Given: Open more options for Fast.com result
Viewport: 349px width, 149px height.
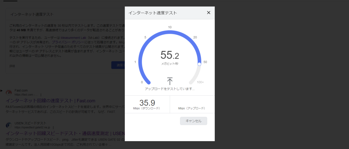Looking at the screenshot, I should pos(41,95).
